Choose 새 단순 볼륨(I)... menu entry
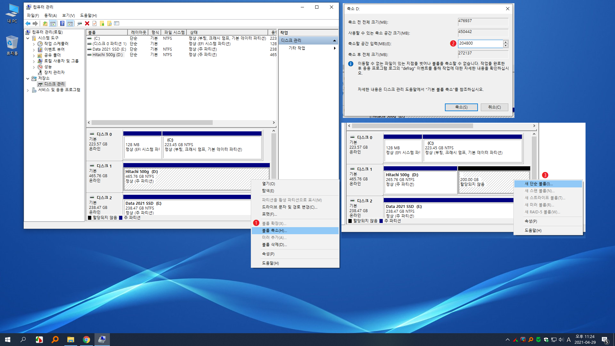615x346 pixels. [x=548, y=184]
